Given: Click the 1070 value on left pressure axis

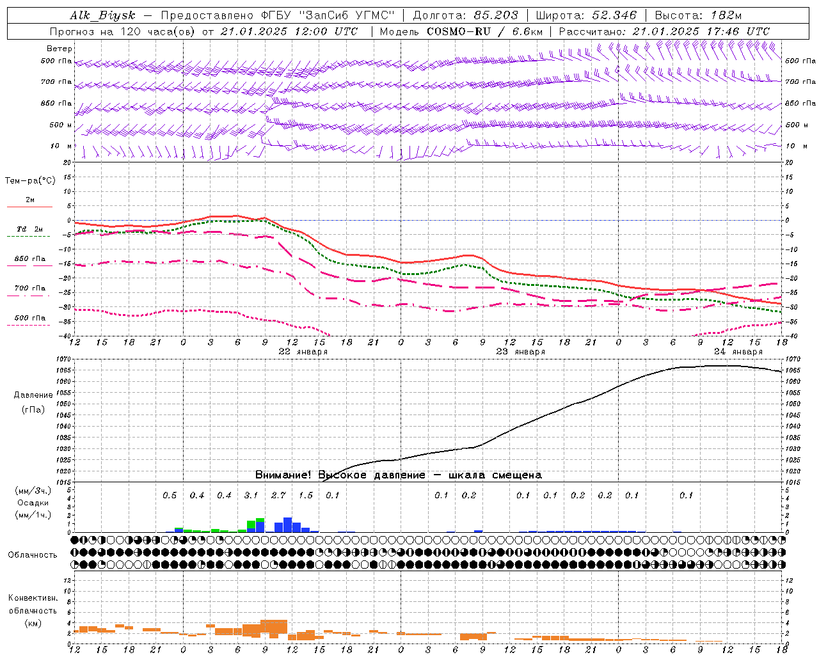Looking at the screenshot, I should click(x=65, y=359).
